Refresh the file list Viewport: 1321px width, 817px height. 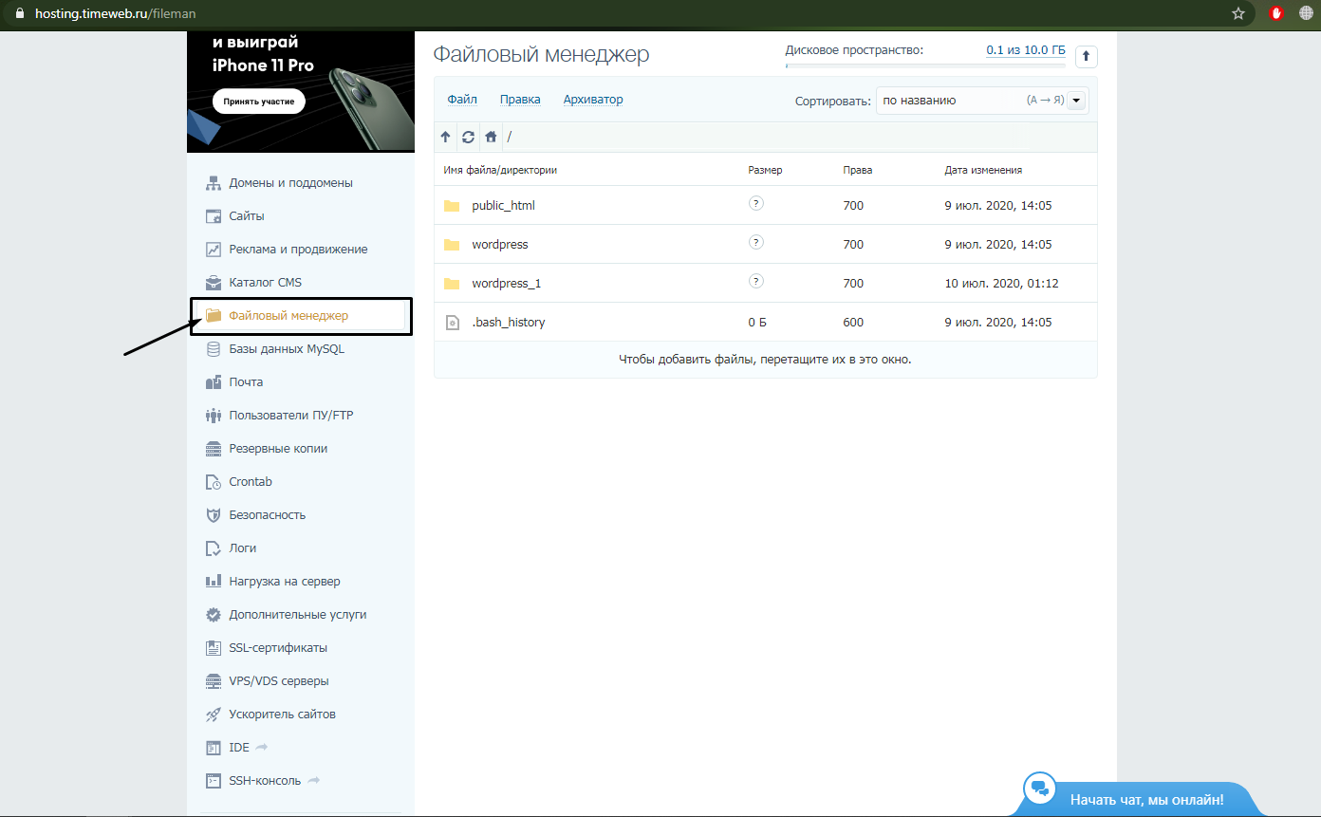point(468,137)
